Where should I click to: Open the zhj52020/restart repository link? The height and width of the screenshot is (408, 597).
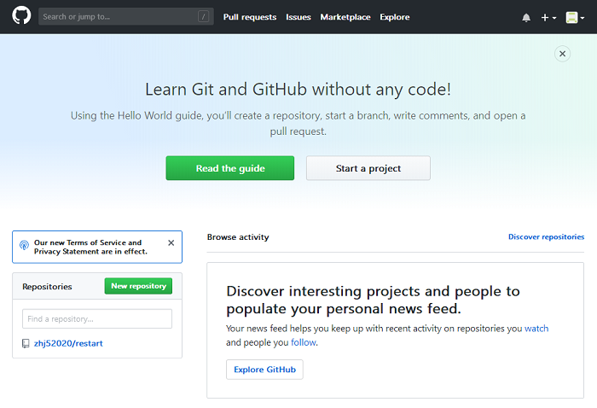tap(68, 344)
